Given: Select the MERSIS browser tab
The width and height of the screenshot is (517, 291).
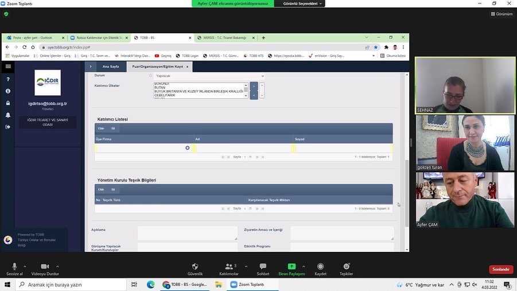Looking at the screenshot, I should tap(224, 38).
